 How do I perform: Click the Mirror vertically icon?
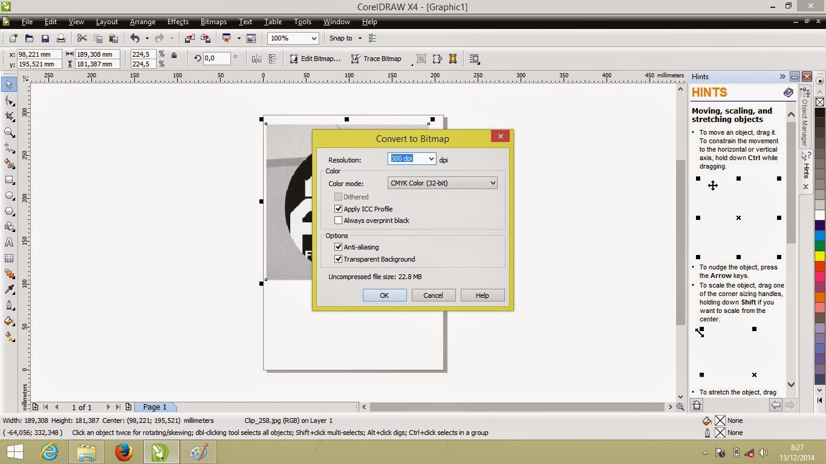coord(272,59)
